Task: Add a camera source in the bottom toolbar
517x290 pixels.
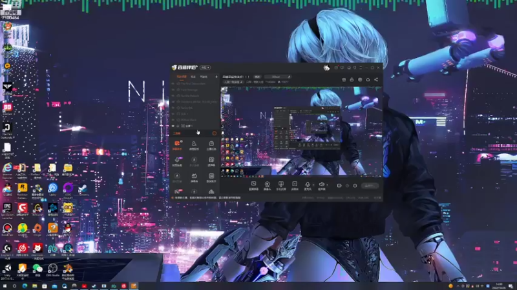Action: (x=267, y=186)
